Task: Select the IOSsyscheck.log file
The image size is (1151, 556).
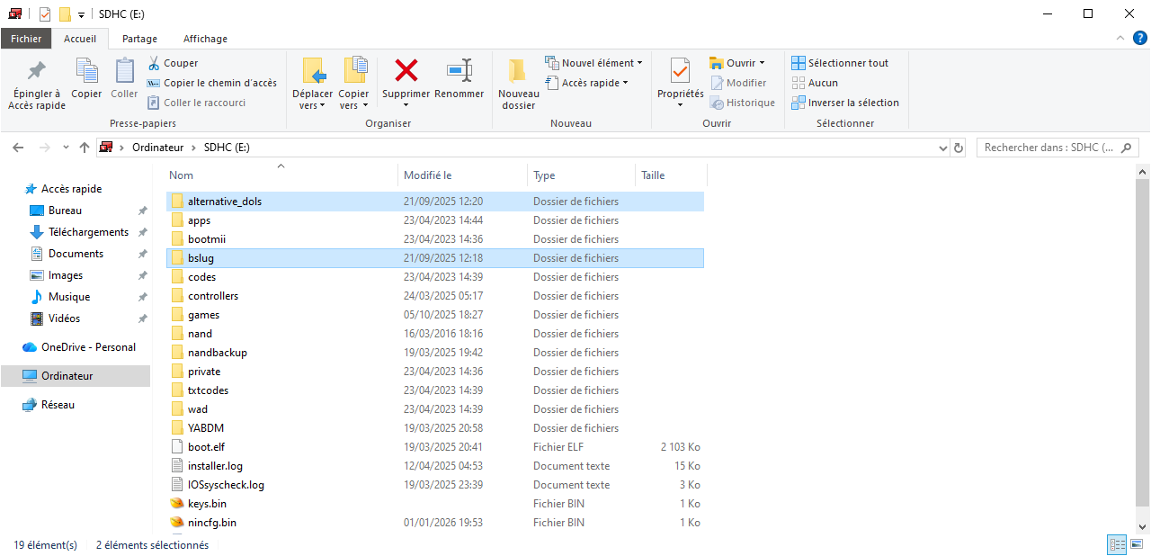Action: click(436, 485)
